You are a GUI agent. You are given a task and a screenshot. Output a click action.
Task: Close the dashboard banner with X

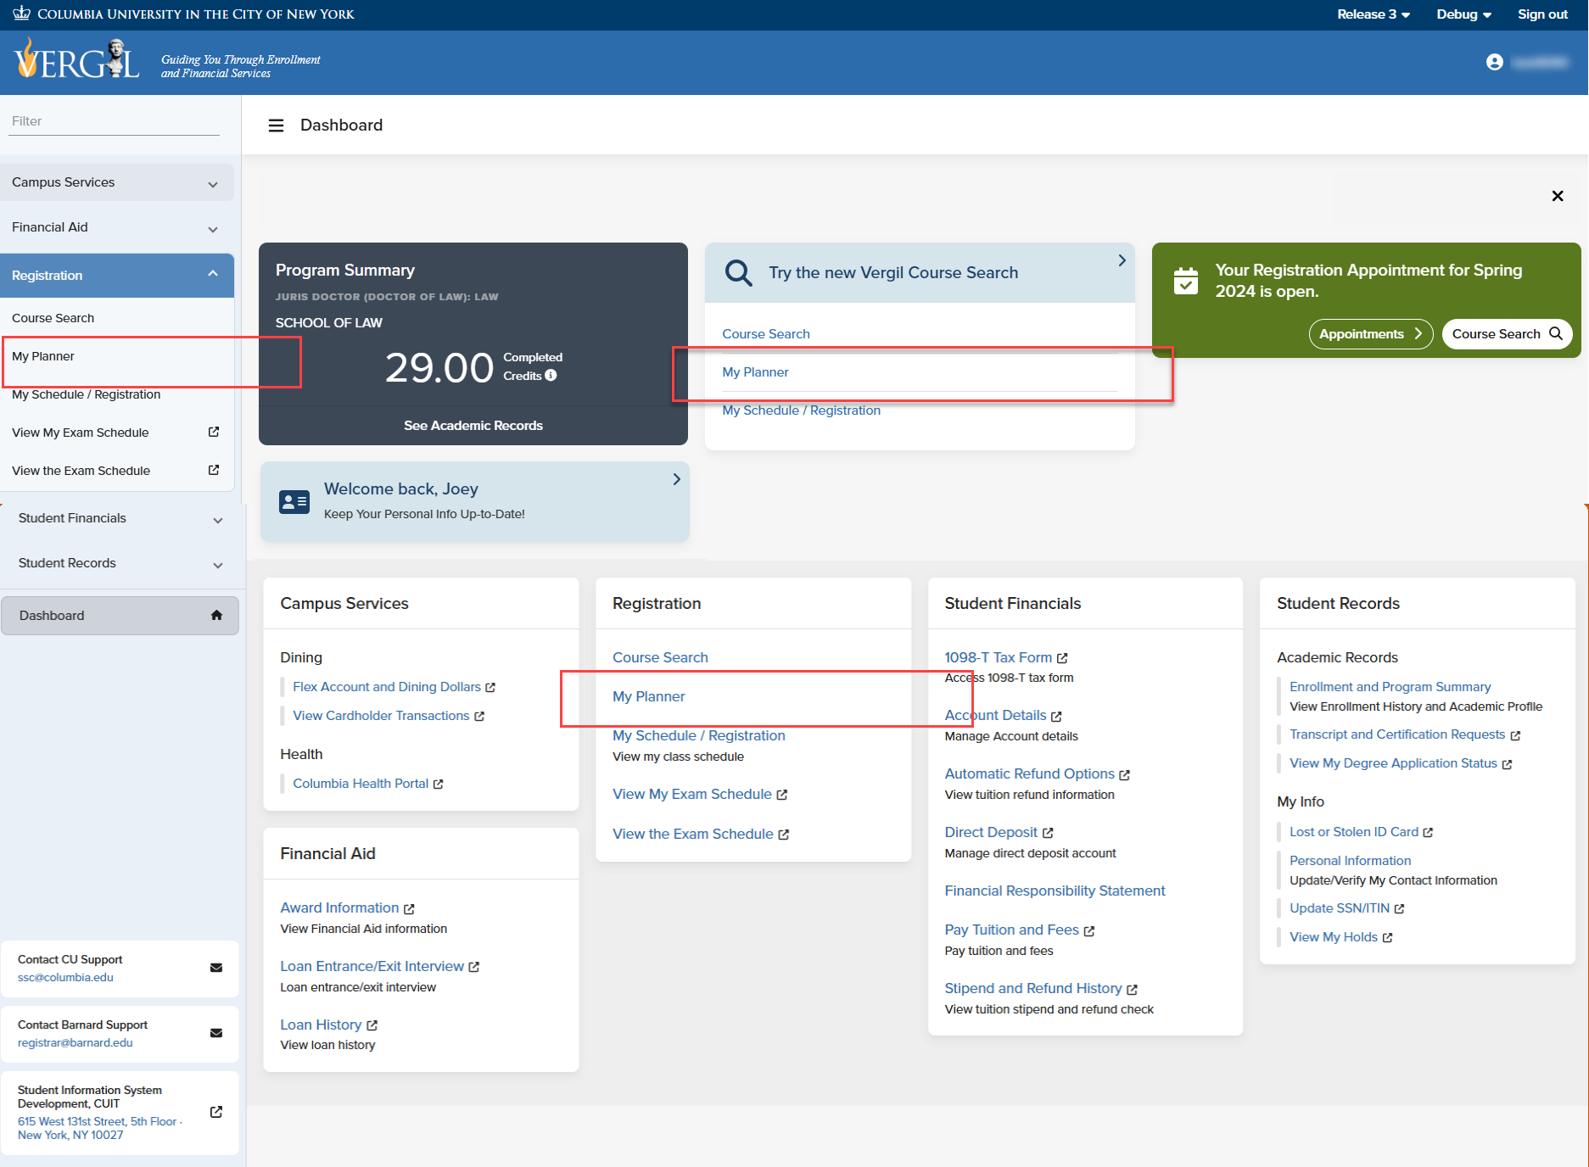[1557, 196]
